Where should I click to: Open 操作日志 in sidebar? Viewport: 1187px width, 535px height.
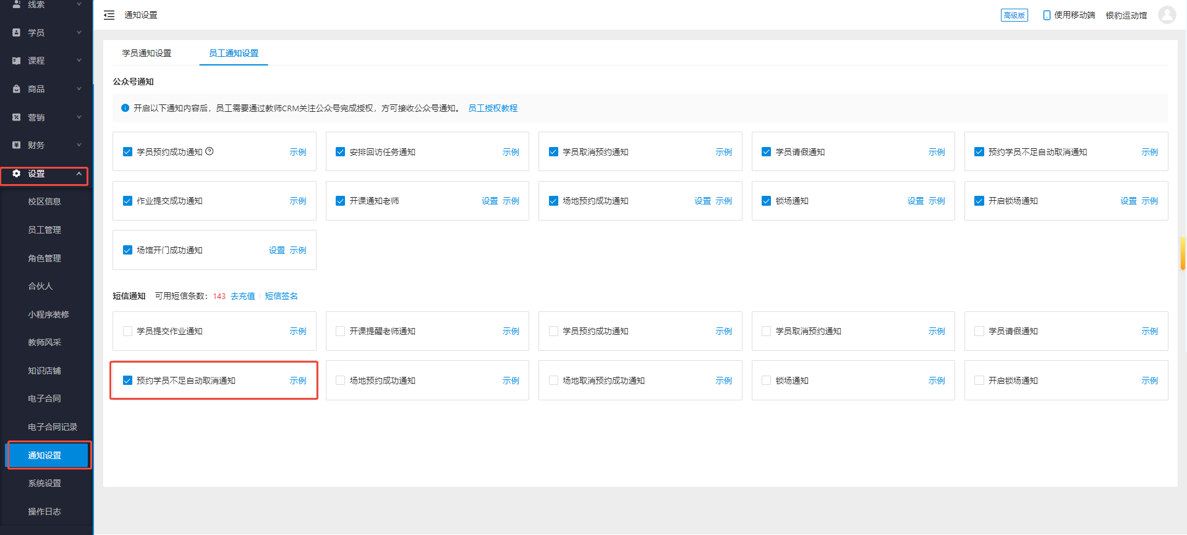45,512
